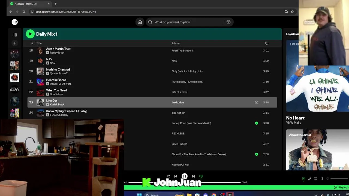Bookmark this page with star icon
The width and height of the screenshot is (349, 196).
292,12
